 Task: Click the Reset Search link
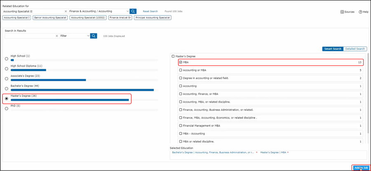click(x=150, y=12)
